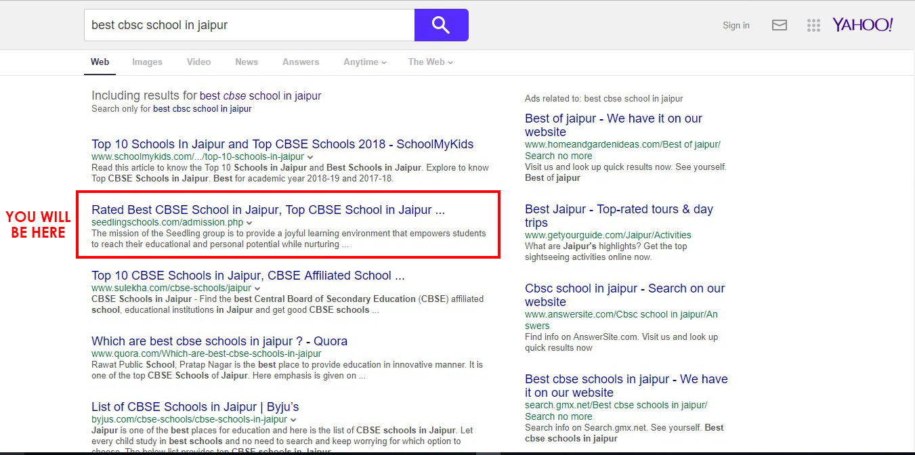Screen dimensions: 915x455
Task: Switch to the News tab
Action: click(x=247, y=62)
